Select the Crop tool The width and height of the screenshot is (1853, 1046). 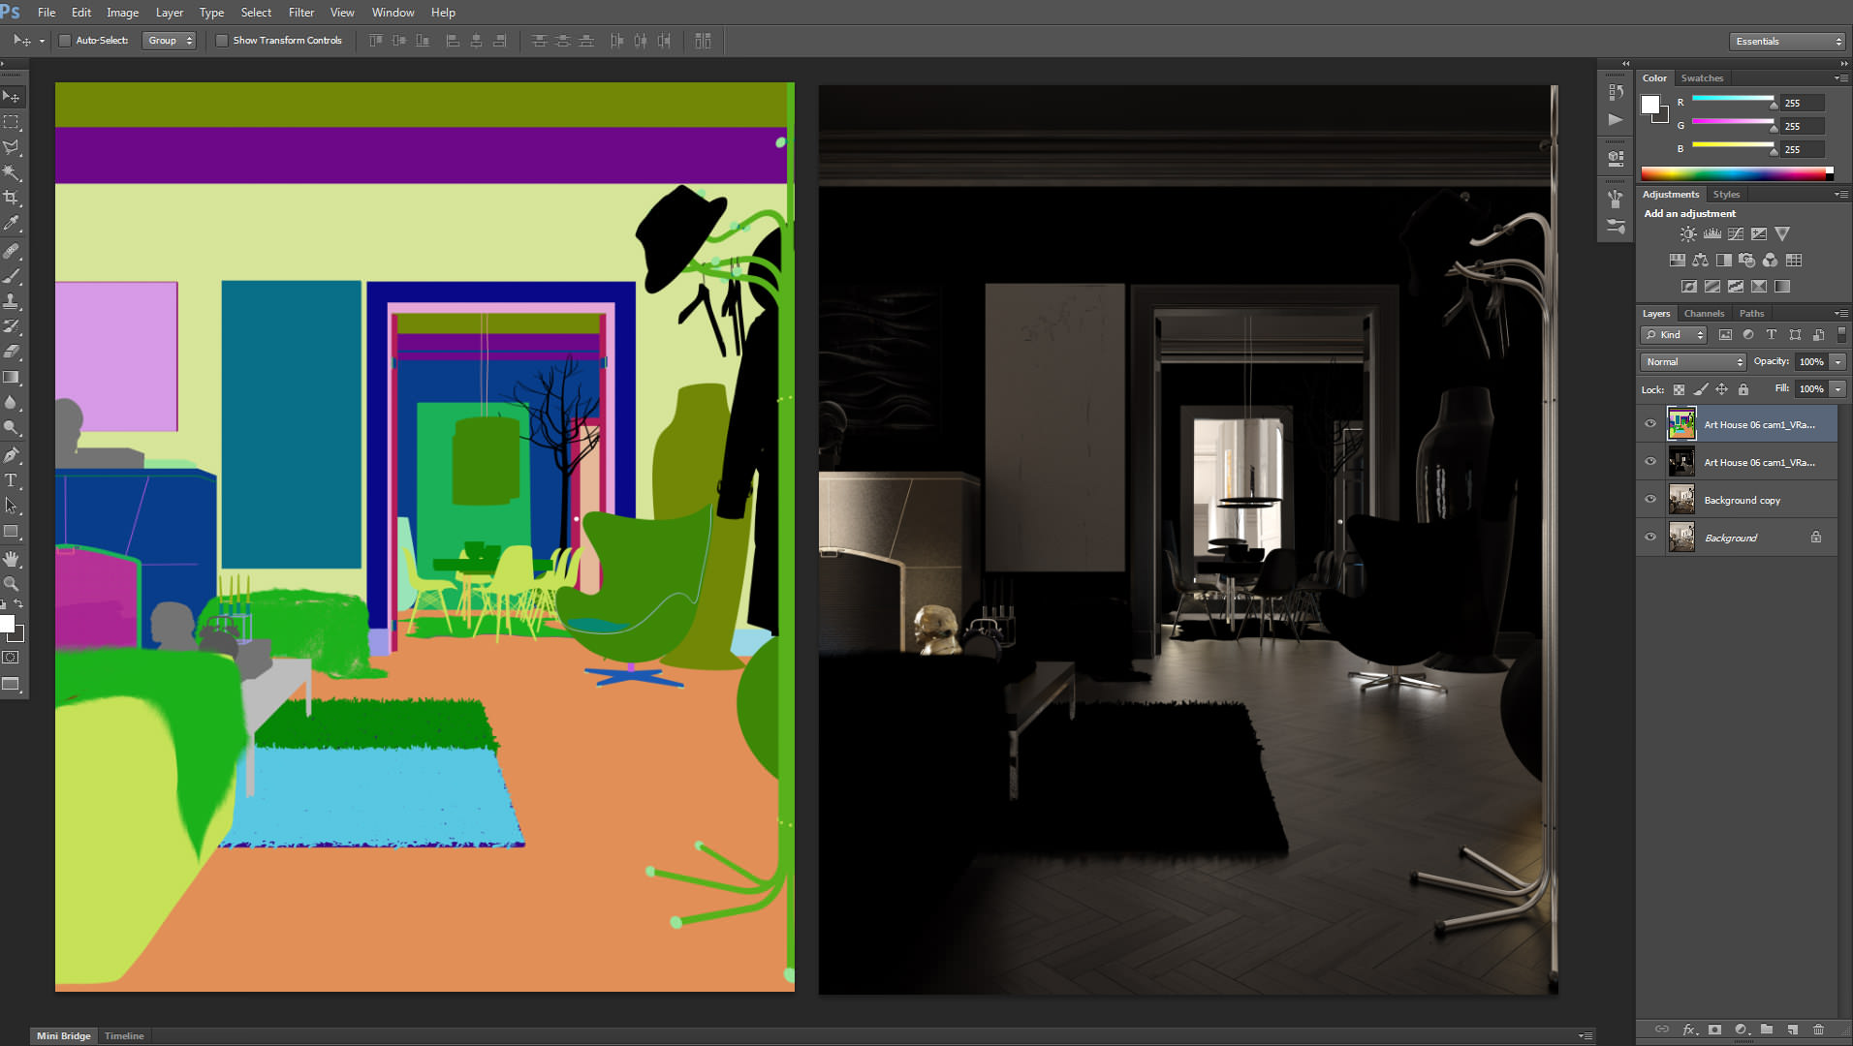click(12, 198)
